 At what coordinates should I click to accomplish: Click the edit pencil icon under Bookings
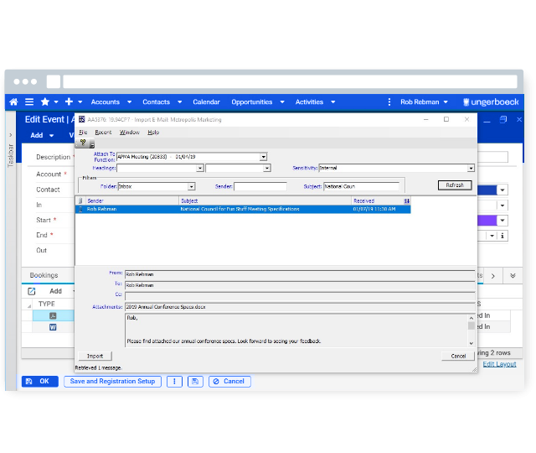tap(32, 291)
